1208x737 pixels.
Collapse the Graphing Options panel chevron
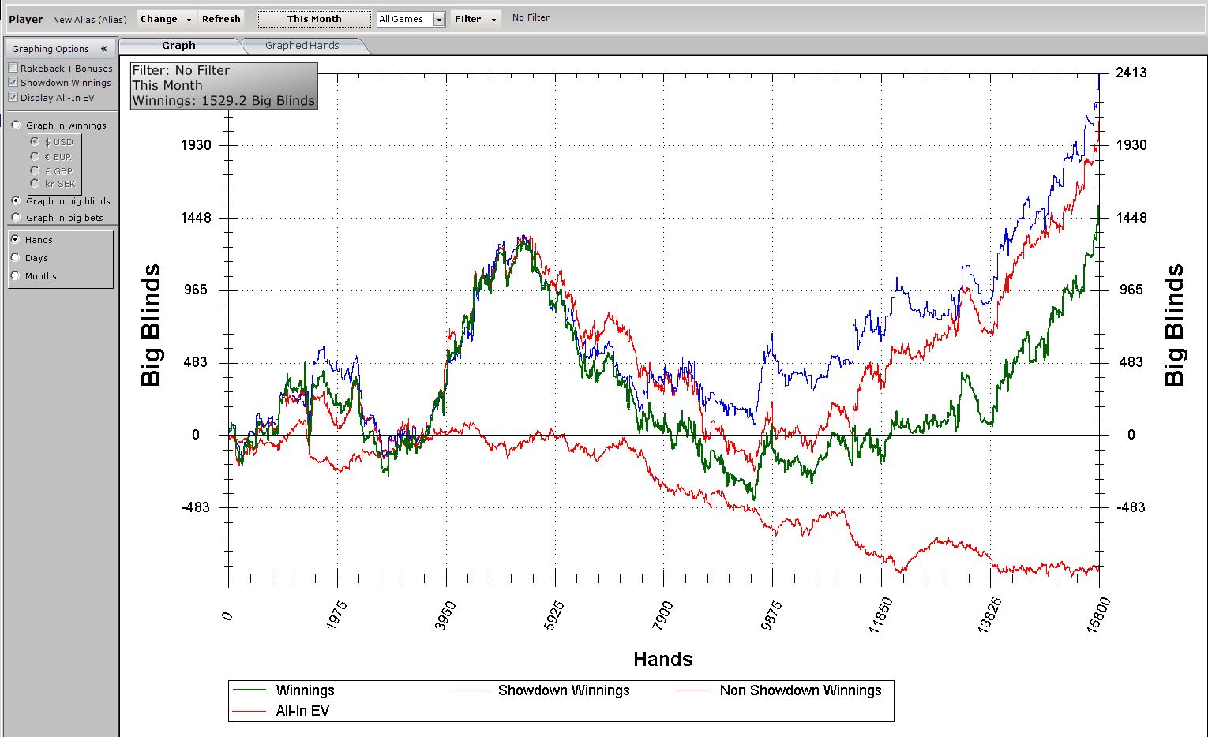(x=103, y=49)
